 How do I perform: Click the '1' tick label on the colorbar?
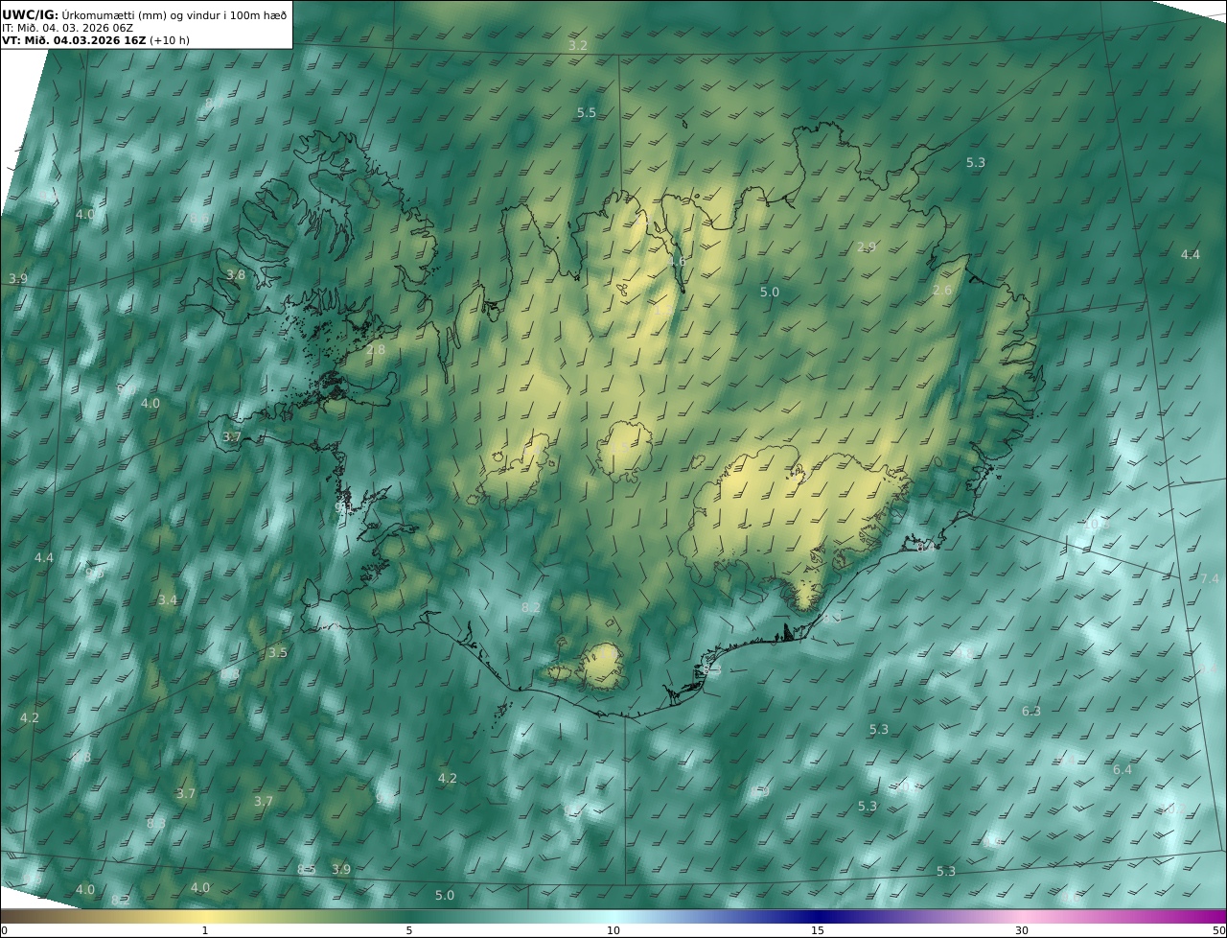205,930
